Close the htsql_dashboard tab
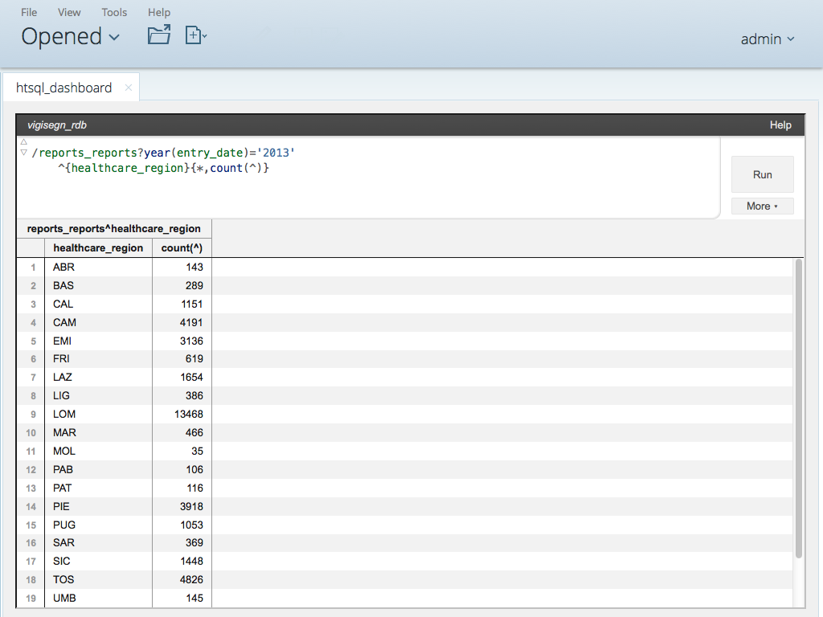 128,88
